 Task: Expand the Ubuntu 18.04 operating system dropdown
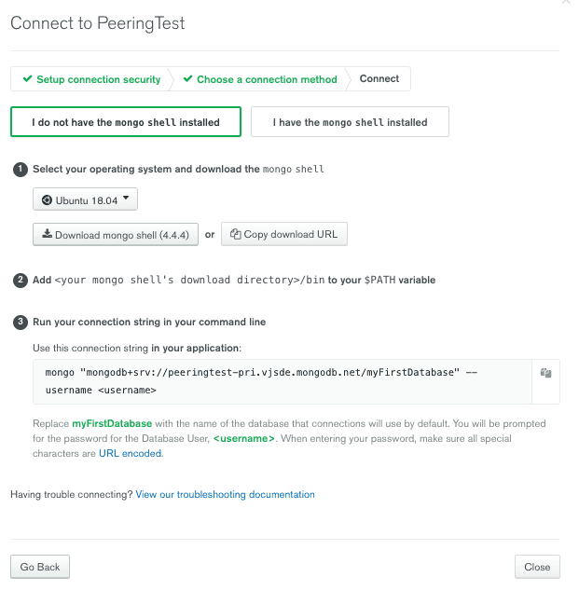click(86, 199)
